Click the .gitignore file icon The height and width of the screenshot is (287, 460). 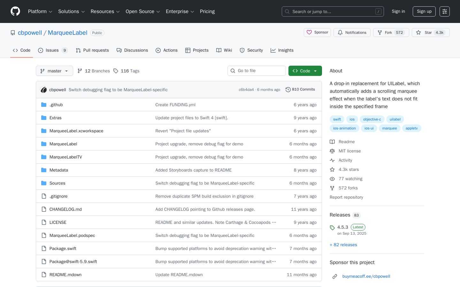(x=44, y=196)
